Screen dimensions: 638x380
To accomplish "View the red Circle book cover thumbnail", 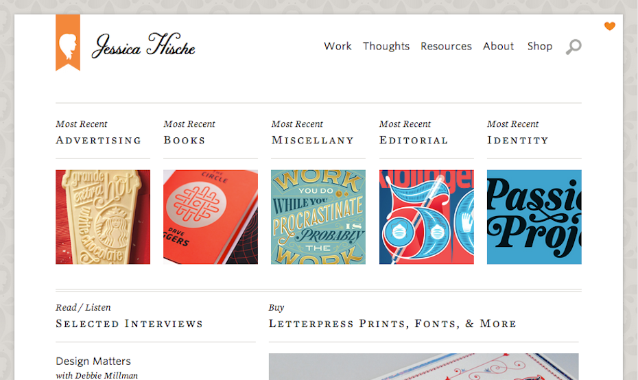I will [x=211, y=217].
